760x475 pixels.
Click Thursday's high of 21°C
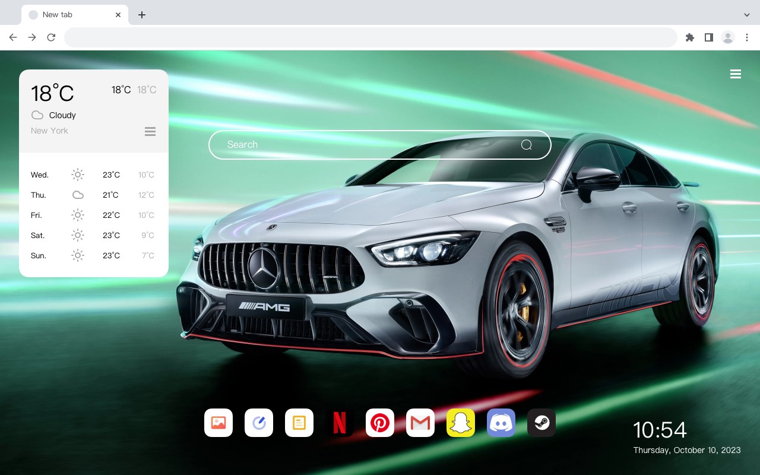pyautogui.click(x=110, y=195)
